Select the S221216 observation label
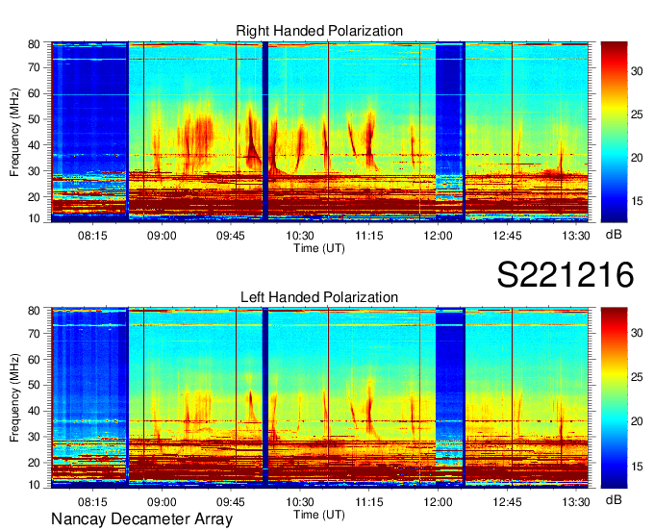This screenshot has width=654, height=531. [x=566, y=274]
